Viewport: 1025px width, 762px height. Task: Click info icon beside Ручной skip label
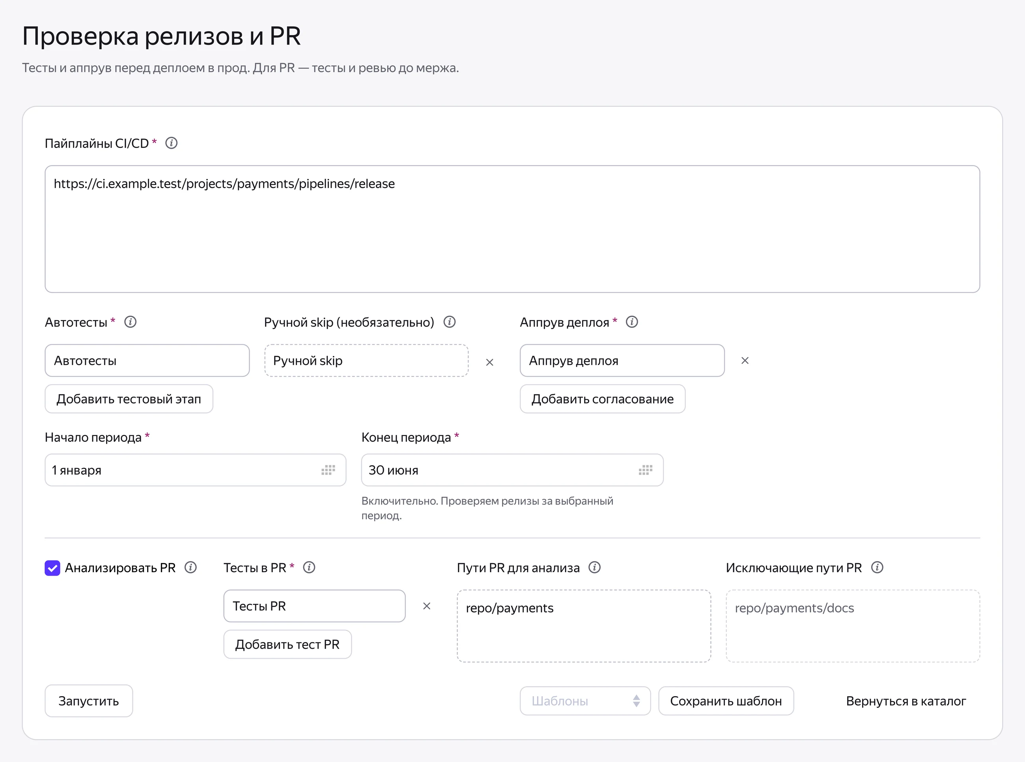pyautogui.click(x=449, y=322)
